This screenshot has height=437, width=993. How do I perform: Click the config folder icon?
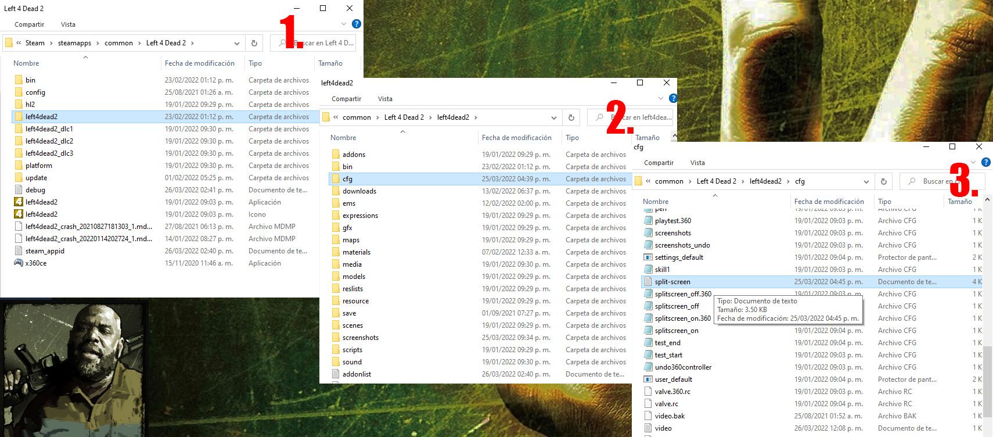tap(19, 92)
